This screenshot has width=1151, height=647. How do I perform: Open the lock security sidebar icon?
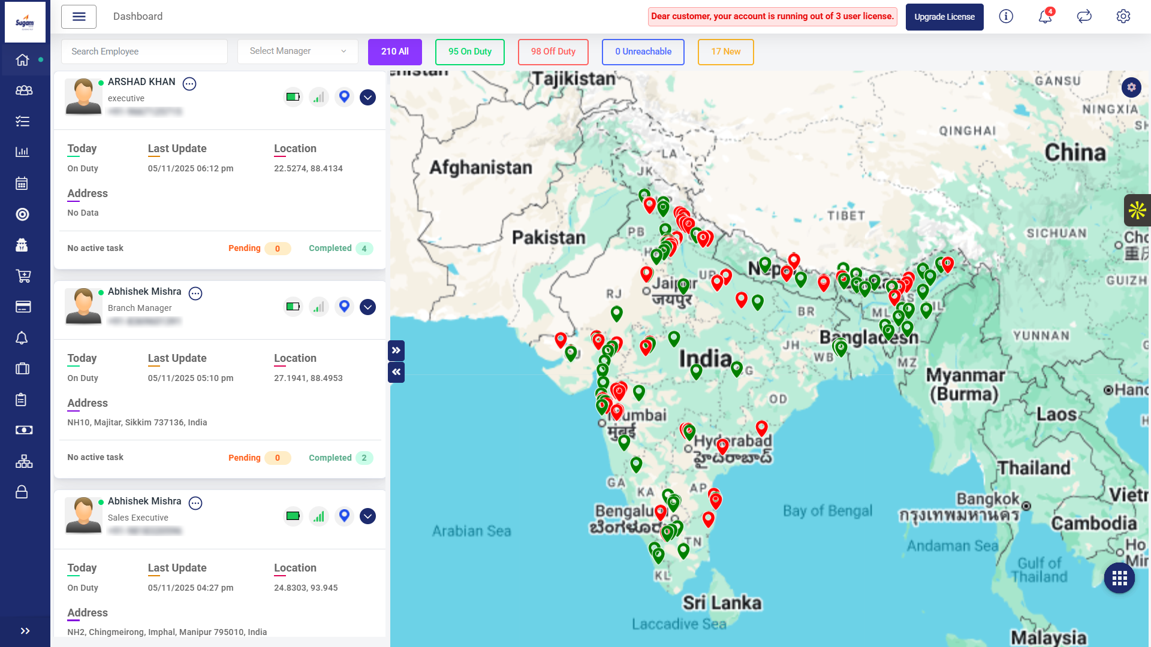[x=22, y=492]
